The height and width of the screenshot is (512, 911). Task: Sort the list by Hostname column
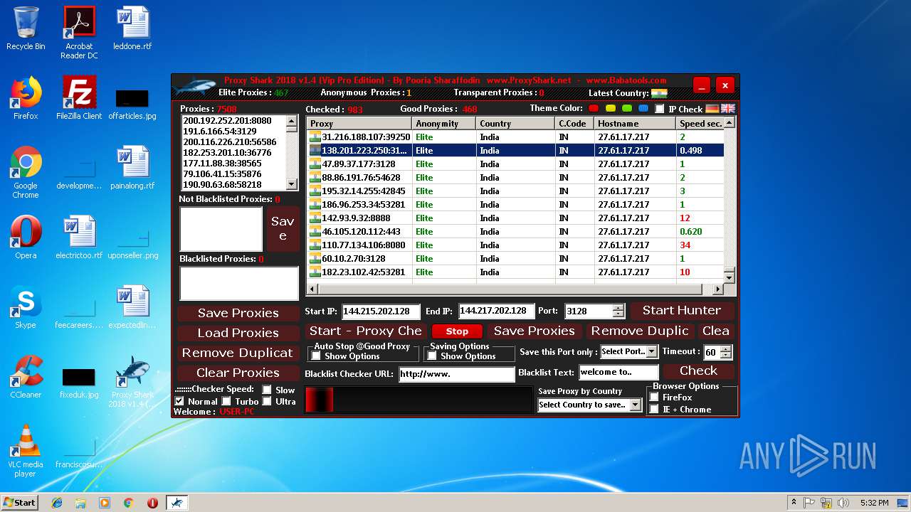coord(635,123)
